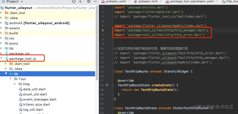Image resolution: width=238 pixels, height=114 pixels.
Task: Expand the build folder
Action: [x=1, y=33]
